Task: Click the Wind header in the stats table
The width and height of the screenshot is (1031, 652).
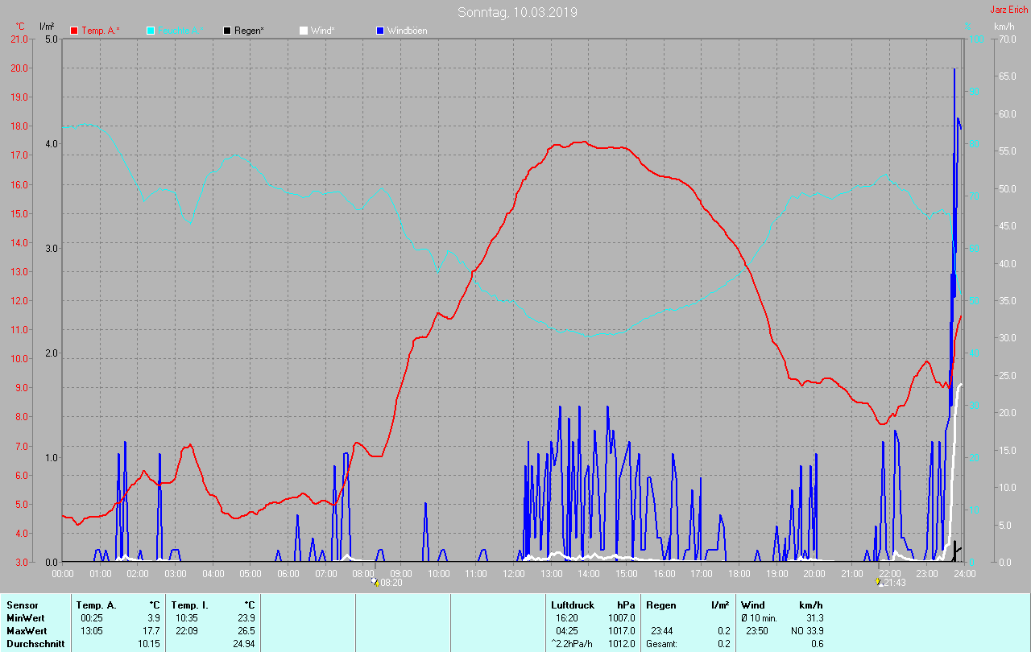Action: pos(753,605)
